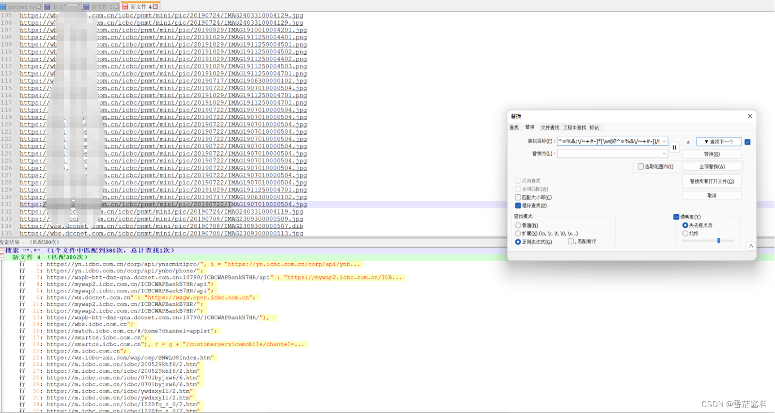Open the 文件查找 tab in the dialog
This screenshot has height=413, width=775.
(x=550, y=127)
